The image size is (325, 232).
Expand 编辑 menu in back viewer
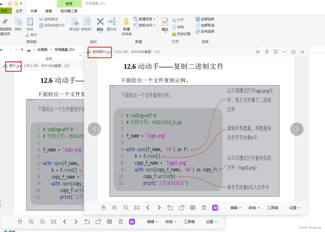coord(152,222)
